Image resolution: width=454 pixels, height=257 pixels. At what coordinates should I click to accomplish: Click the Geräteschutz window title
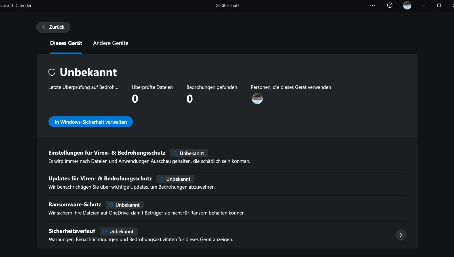coord(228,5)
